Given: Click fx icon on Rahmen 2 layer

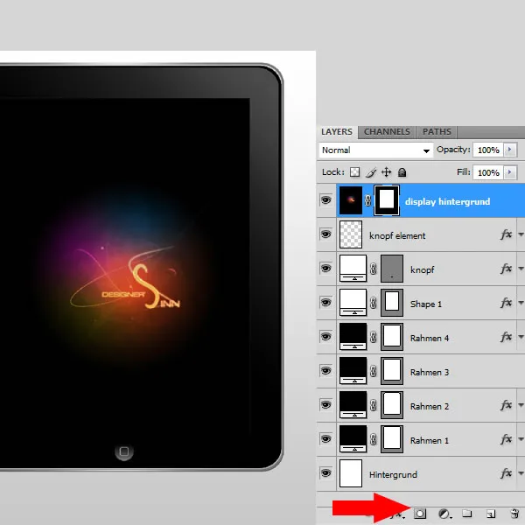Looking at the screenshot, I should pyautogui.click(x=507, y=405).
